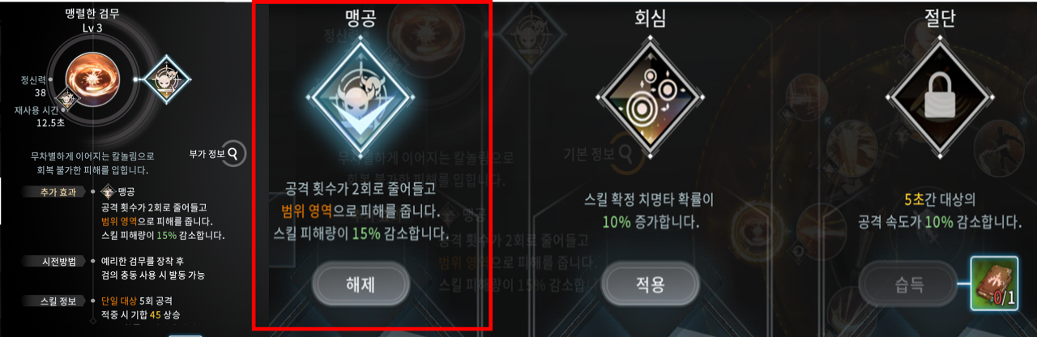Select the small linked skill icon below 맹렬한 검무
Screen dimensions: 1037x337
coord(70,100)
